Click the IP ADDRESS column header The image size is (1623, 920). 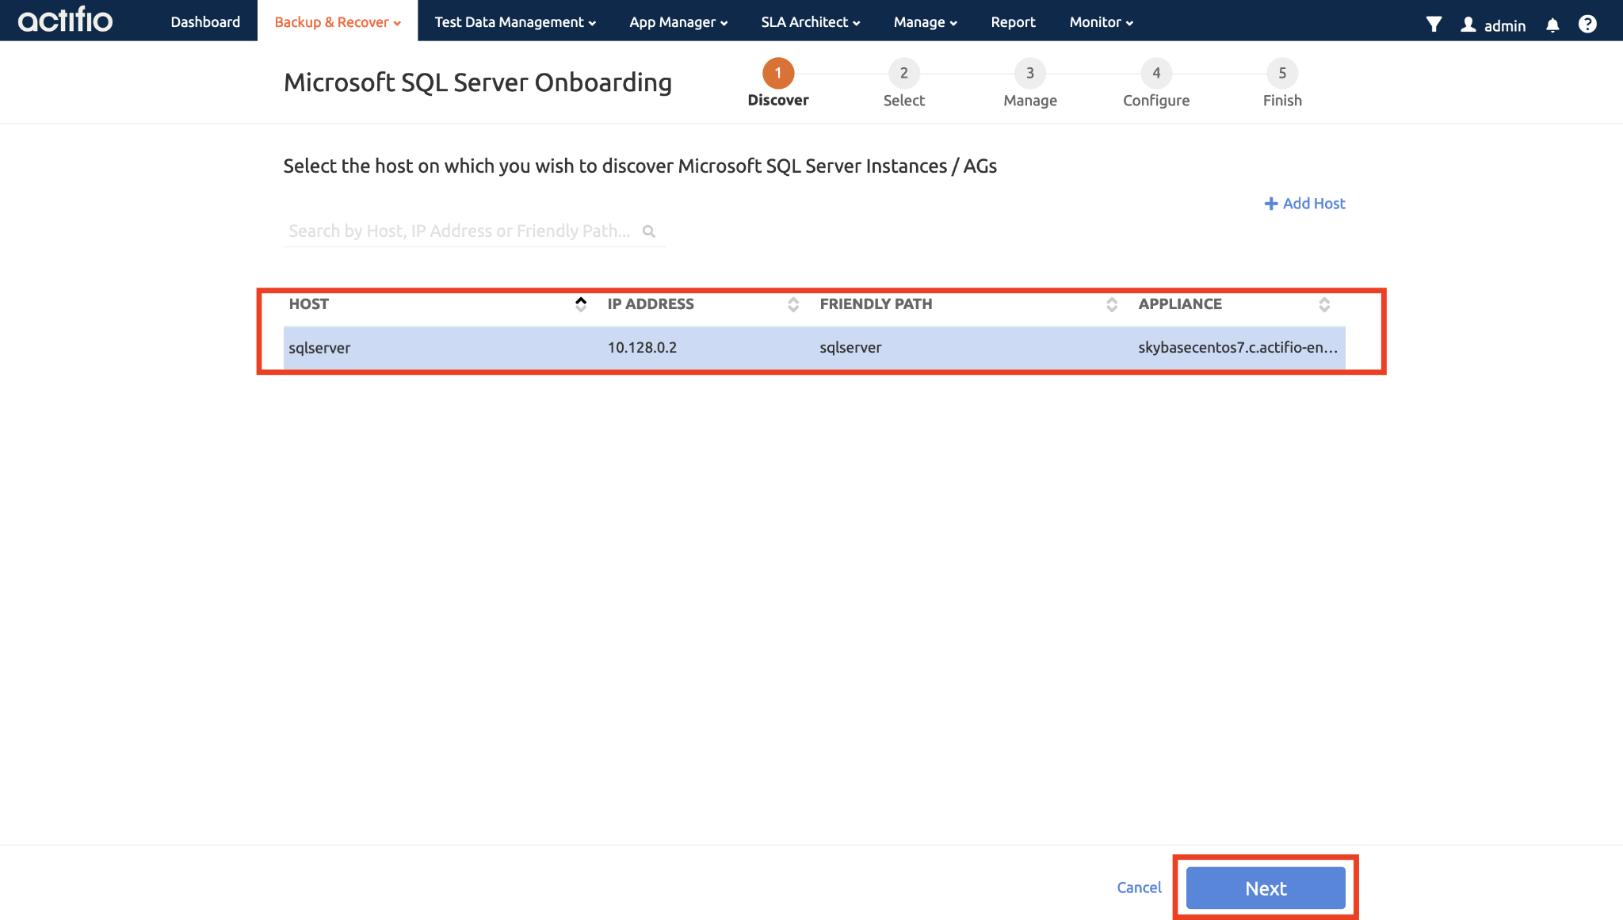point(651,304)
